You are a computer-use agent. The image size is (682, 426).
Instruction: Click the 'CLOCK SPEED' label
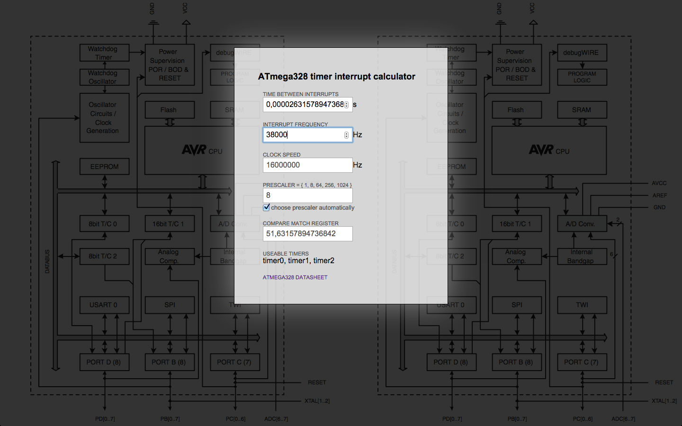pos(282,155)
